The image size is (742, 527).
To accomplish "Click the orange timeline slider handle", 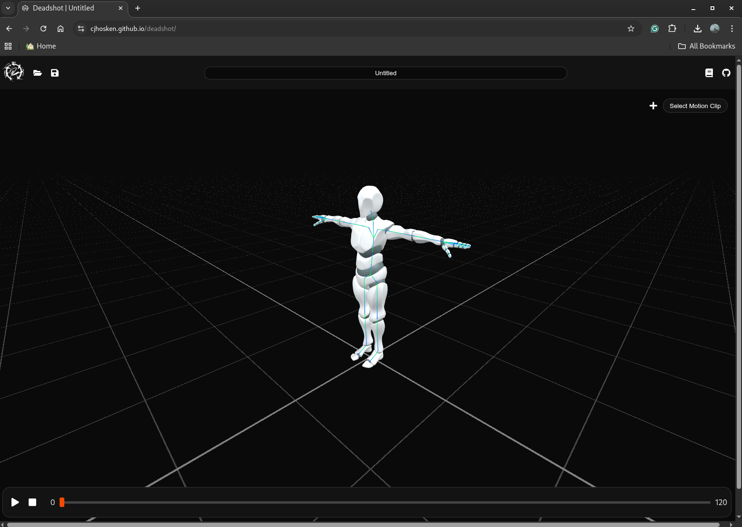I will 62,502.
